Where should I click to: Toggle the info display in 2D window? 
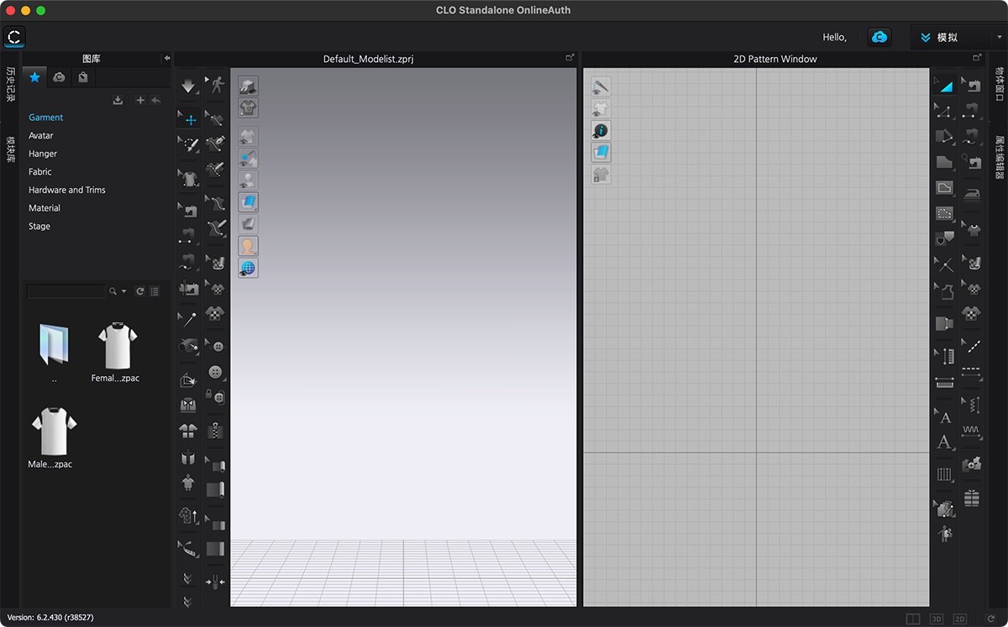pyautogui.click(x=601, y=130)
